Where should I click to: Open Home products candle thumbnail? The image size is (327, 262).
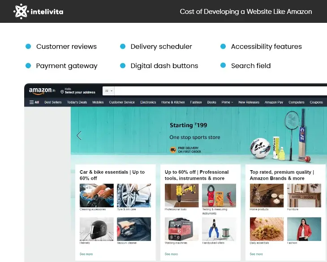tap(267, 195)
